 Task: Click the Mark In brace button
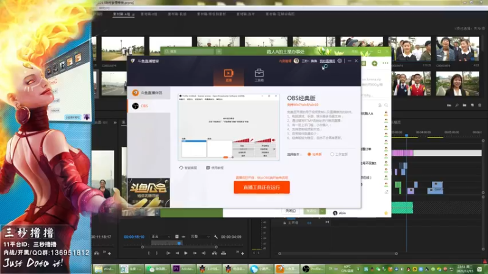click(x=149, y=253)
